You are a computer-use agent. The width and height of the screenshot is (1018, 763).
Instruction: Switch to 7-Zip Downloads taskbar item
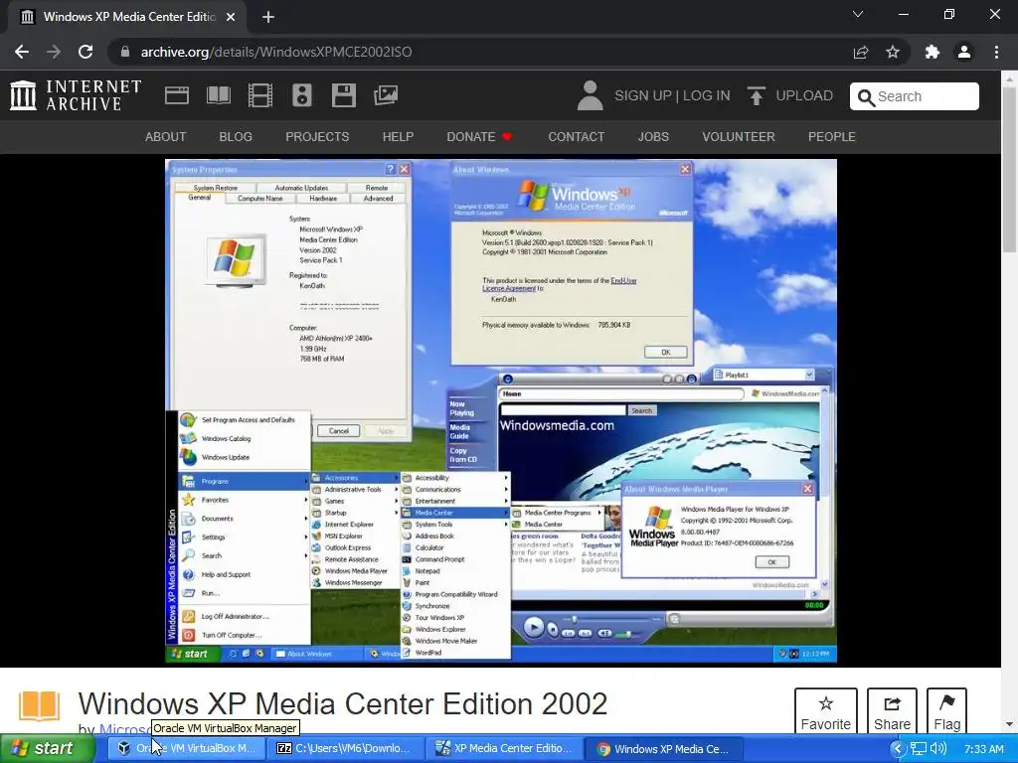[345, 749]
